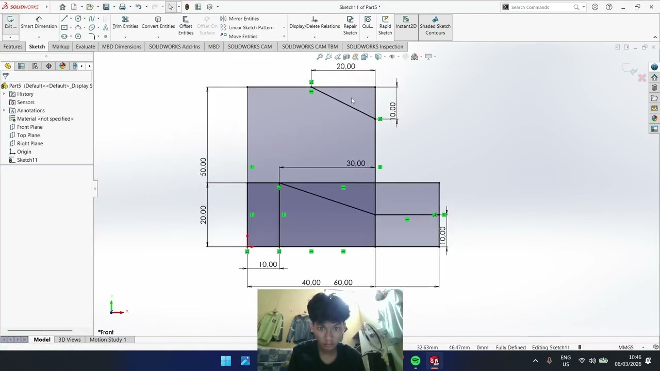Click the Rebuild traffic light icon
Image resolution: width=660 pixels, height=371 pixels.
[187, 7]
